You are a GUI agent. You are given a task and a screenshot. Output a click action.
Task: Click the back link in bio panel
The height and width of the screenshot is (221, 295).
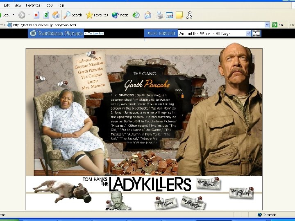click(179, 90)
